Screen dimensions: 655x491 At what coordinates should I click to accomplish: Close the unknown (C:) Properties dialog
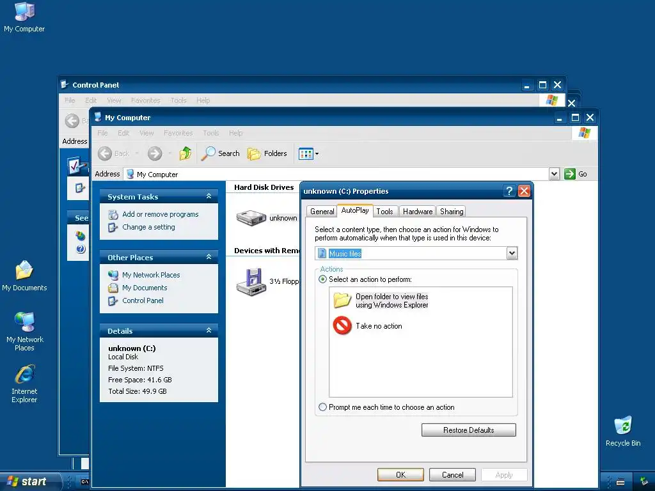point(524,191)
